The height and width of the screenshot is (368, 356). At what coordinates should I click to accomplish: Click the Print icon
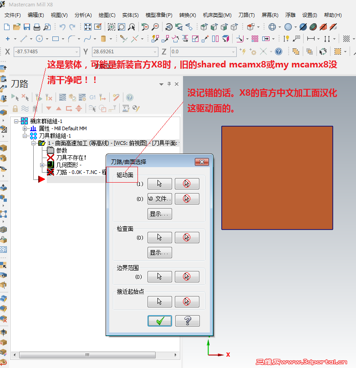tap(37, 27)
